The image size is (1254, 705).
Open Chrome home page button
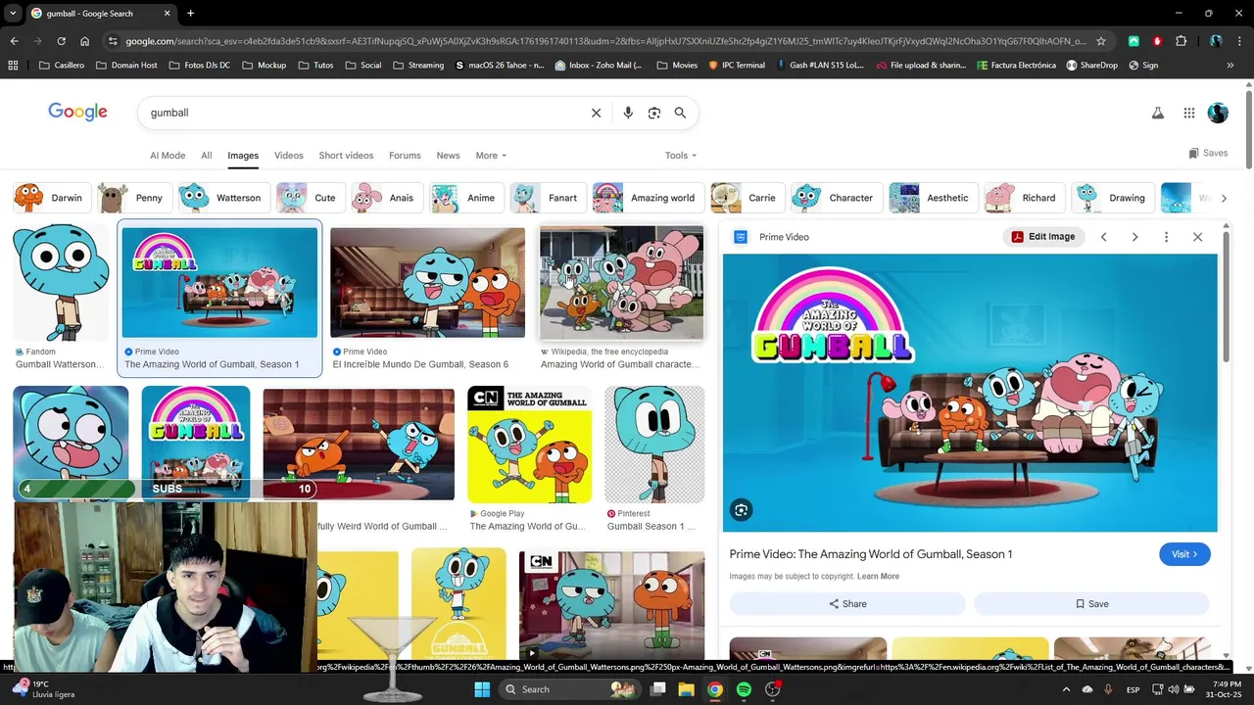(x=84, y=41)
